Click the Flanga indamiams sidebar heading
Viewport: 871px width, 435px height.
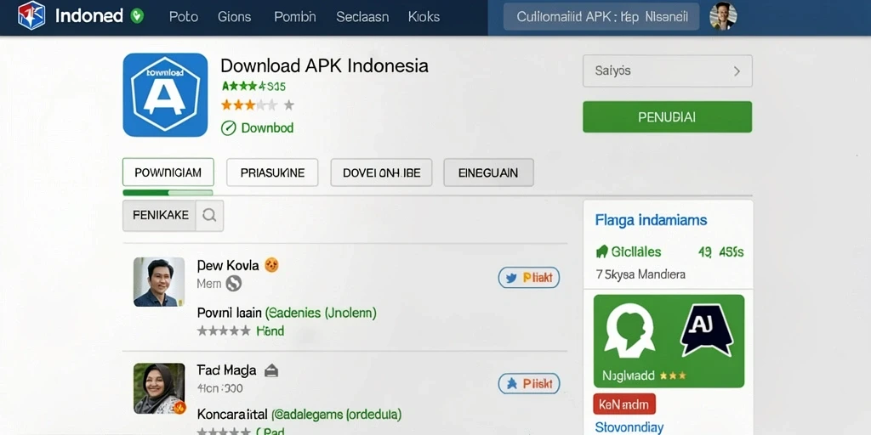651,220
